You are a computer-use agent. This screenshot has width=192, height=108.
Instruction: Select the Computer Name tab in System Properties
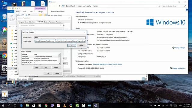pos(23,22)
